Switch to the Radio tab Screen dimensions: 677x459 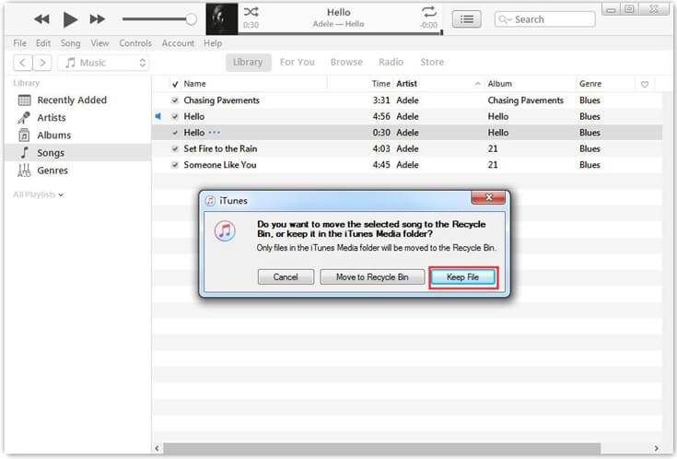click(x=391, y=63)
